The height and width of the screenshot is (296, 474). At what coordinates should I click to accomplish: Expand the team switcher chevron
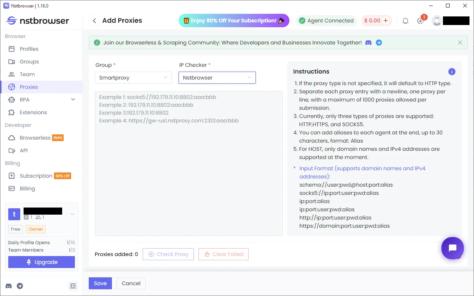tap(72, 214)
